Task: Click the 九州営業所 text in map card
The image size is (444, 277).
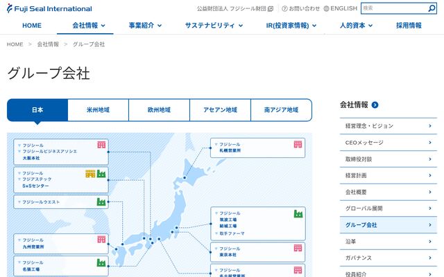Action: 33,247
